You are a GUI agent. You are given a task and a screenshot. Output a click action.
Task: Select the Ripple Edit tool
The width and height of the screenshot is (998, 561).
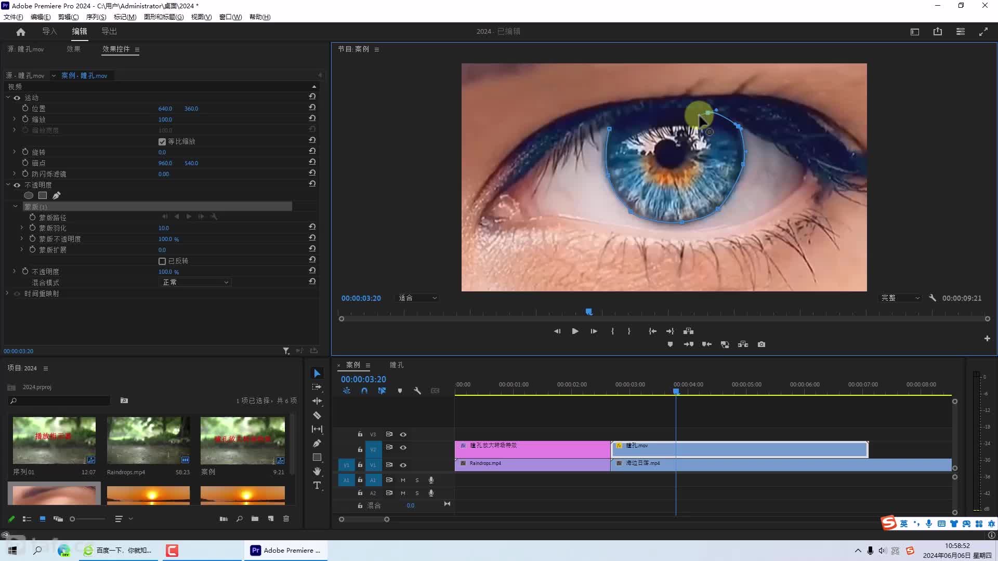(317, 401)
